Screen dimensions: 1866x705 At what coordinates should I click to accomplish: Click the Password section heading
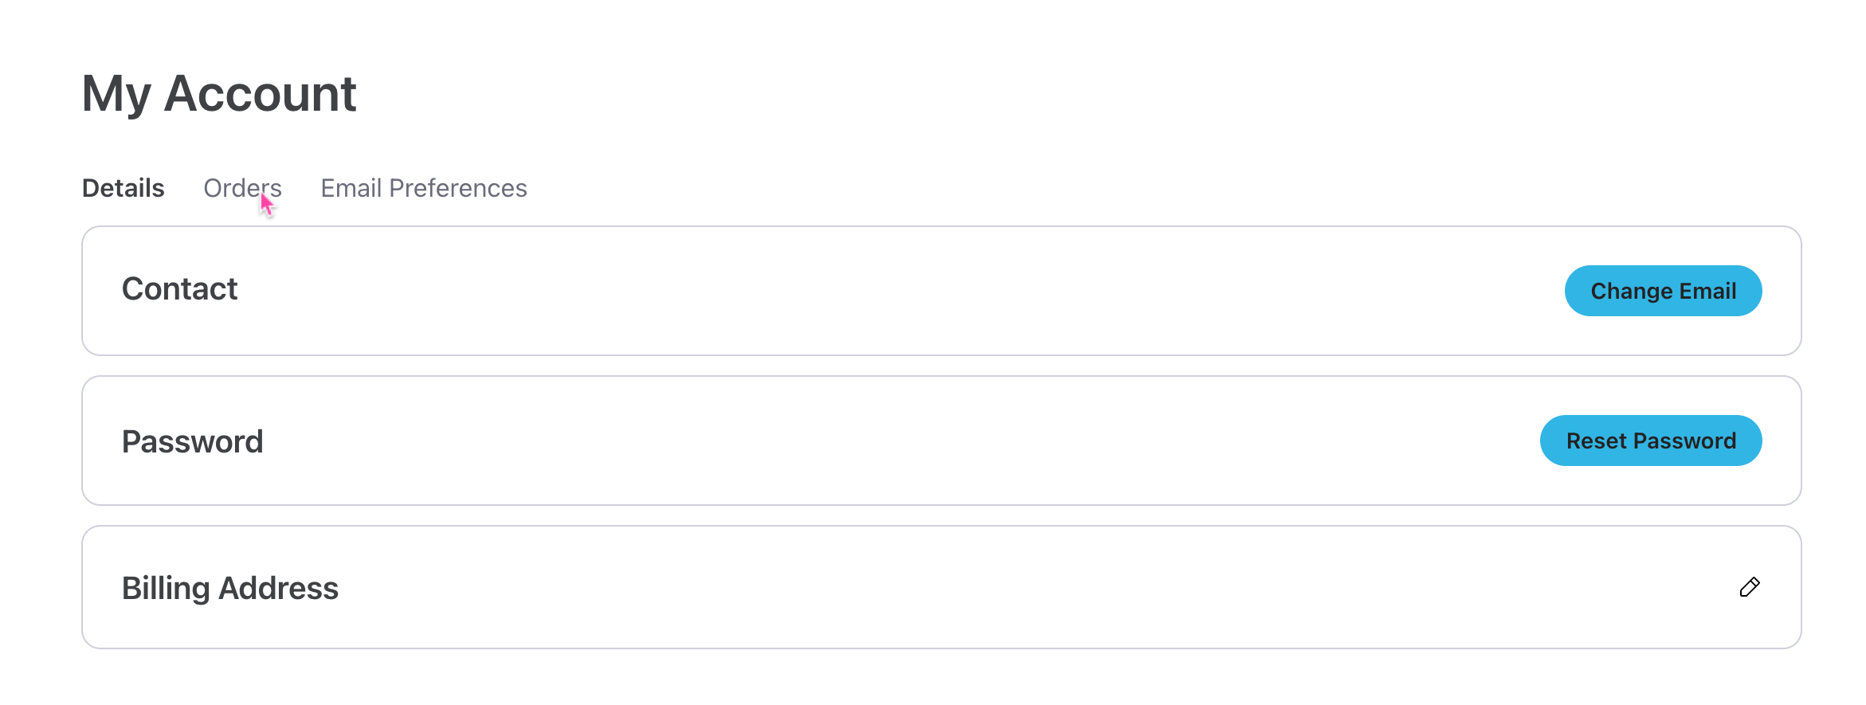(x=192, y=441)
